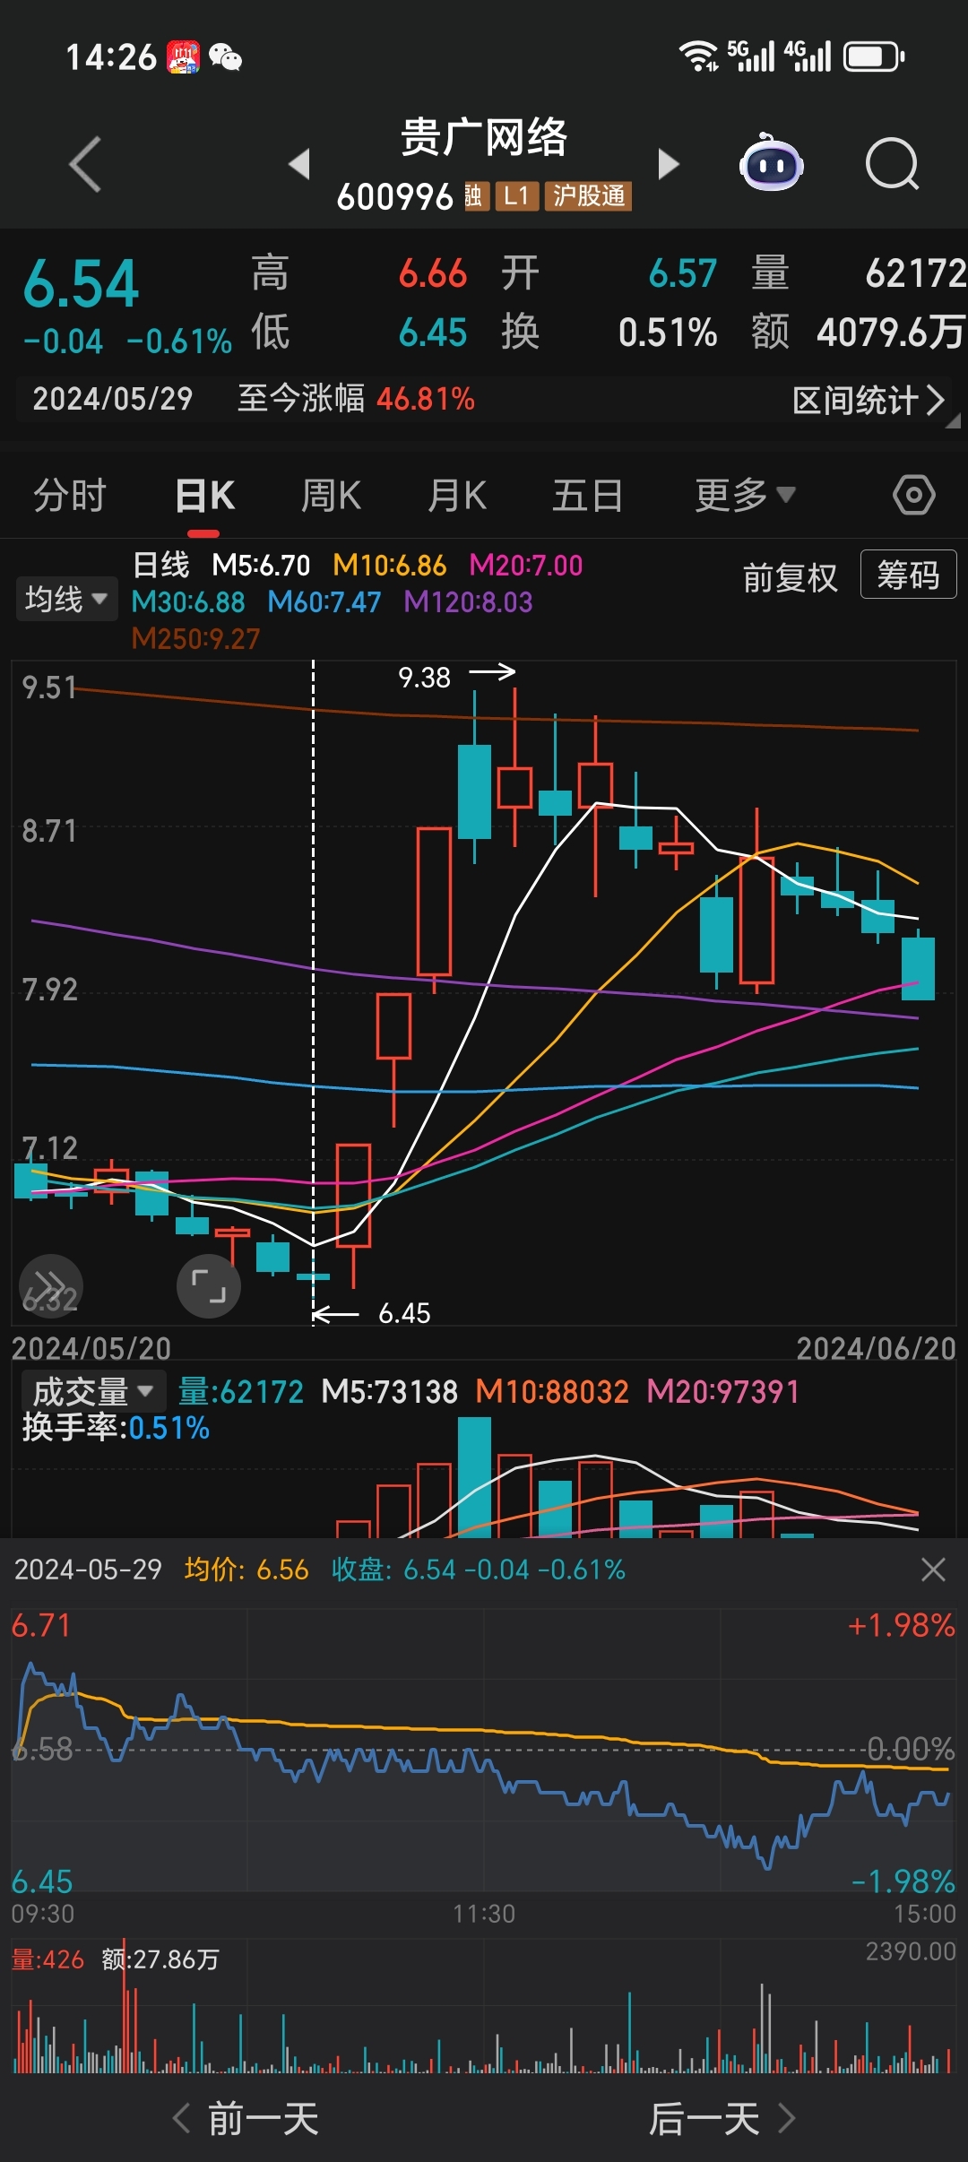Tap the Wi-Fi status icon

pyautogui.click(x=697, y=56)
